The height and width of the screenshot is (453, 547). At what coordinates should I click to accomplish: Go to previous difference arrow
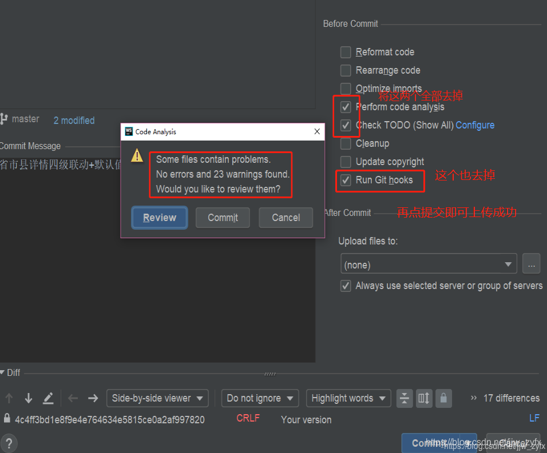pos(9,398)
